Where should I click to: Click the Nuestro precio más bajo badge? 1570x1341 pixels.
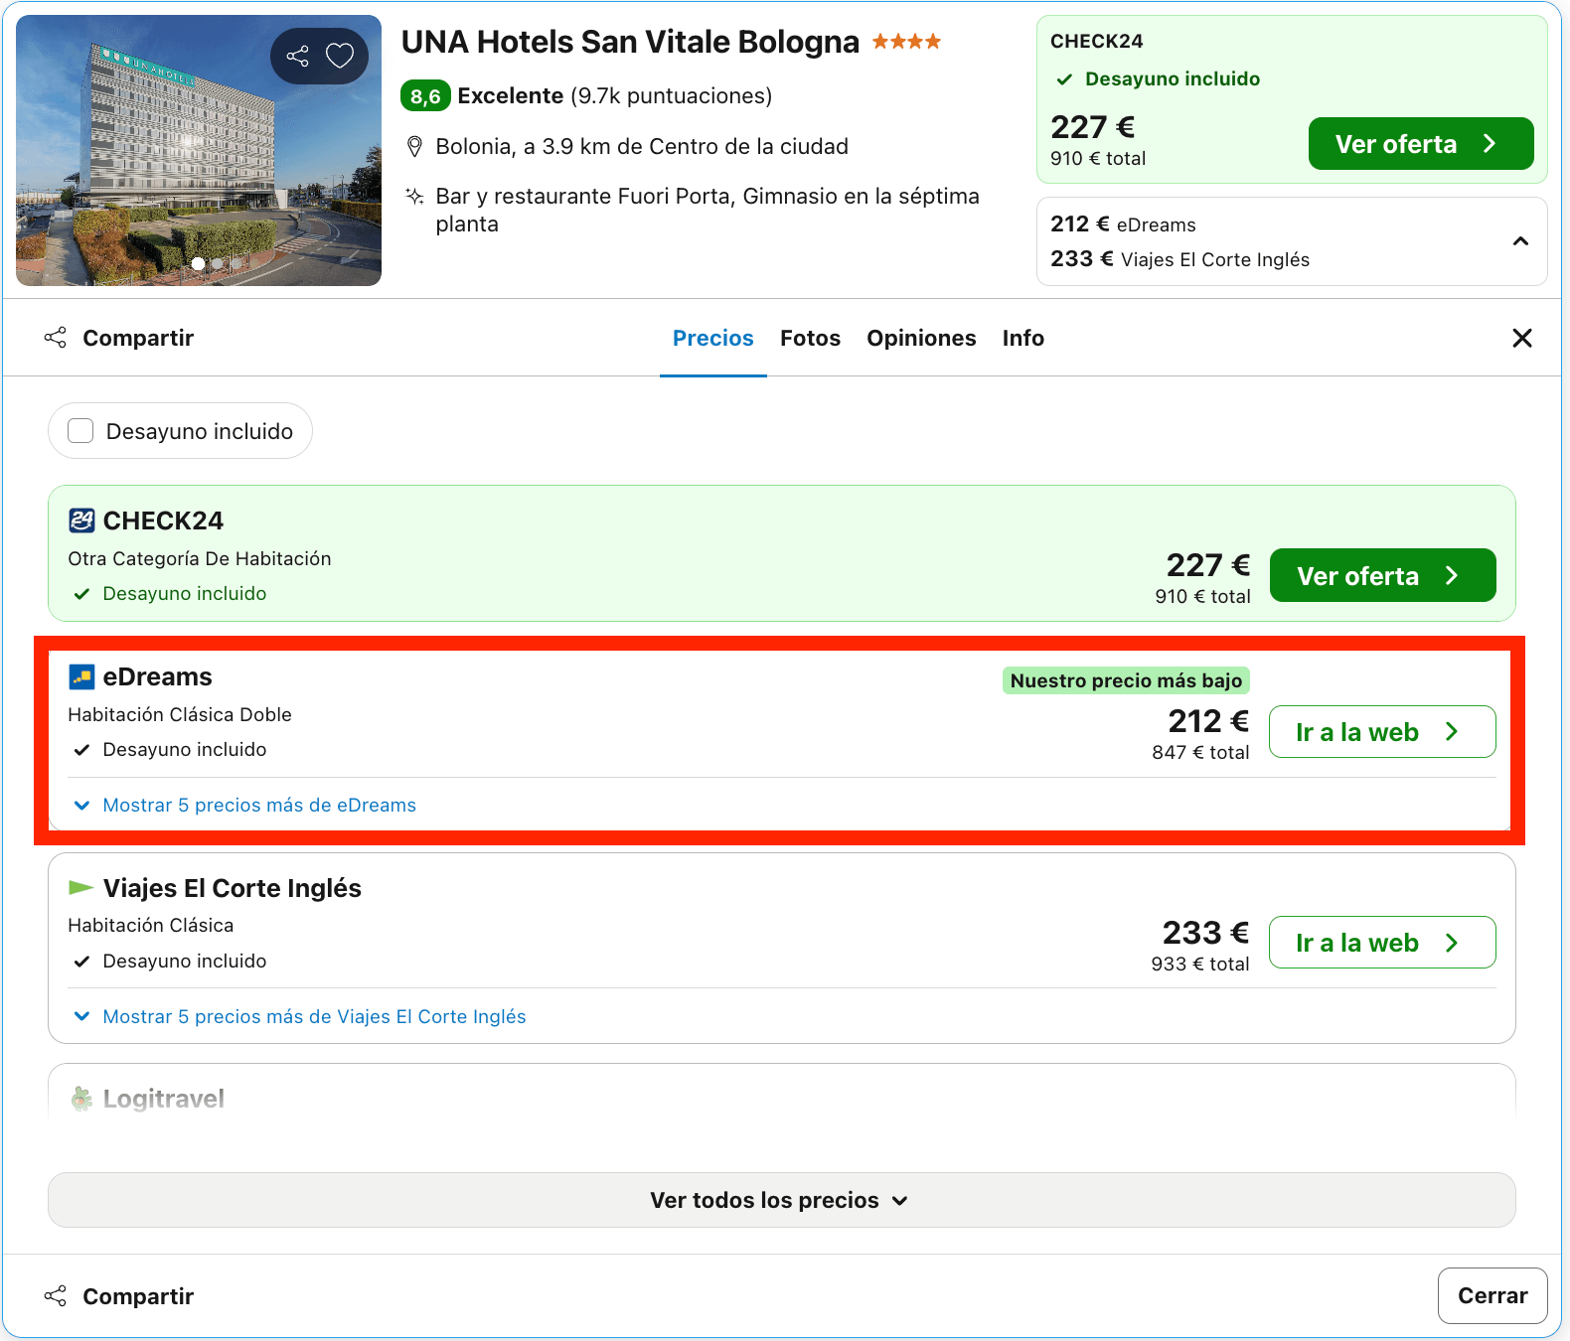1126,680
